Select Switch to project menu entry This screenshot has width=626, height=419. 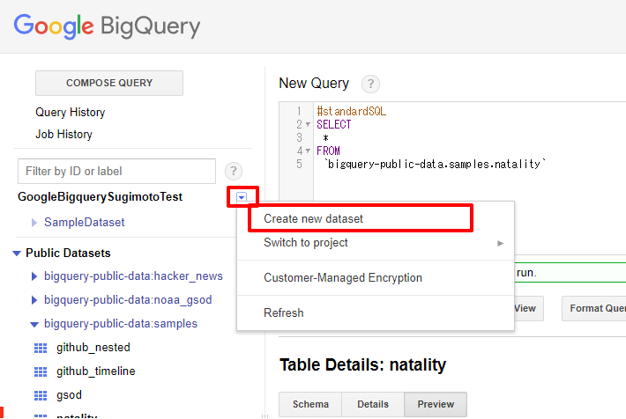pyautogui.click(x=376, y=243)
